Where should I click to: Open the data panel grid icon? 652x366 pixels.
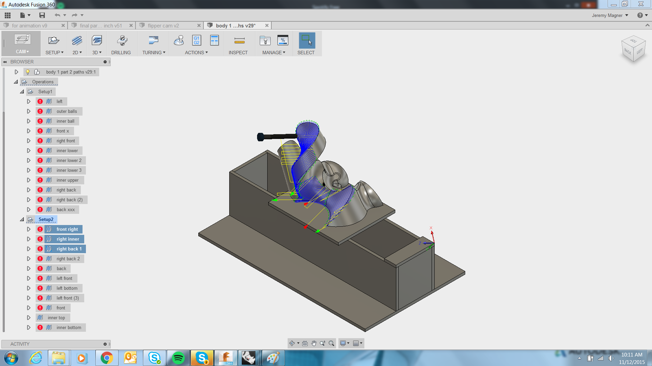click(7, 15)
